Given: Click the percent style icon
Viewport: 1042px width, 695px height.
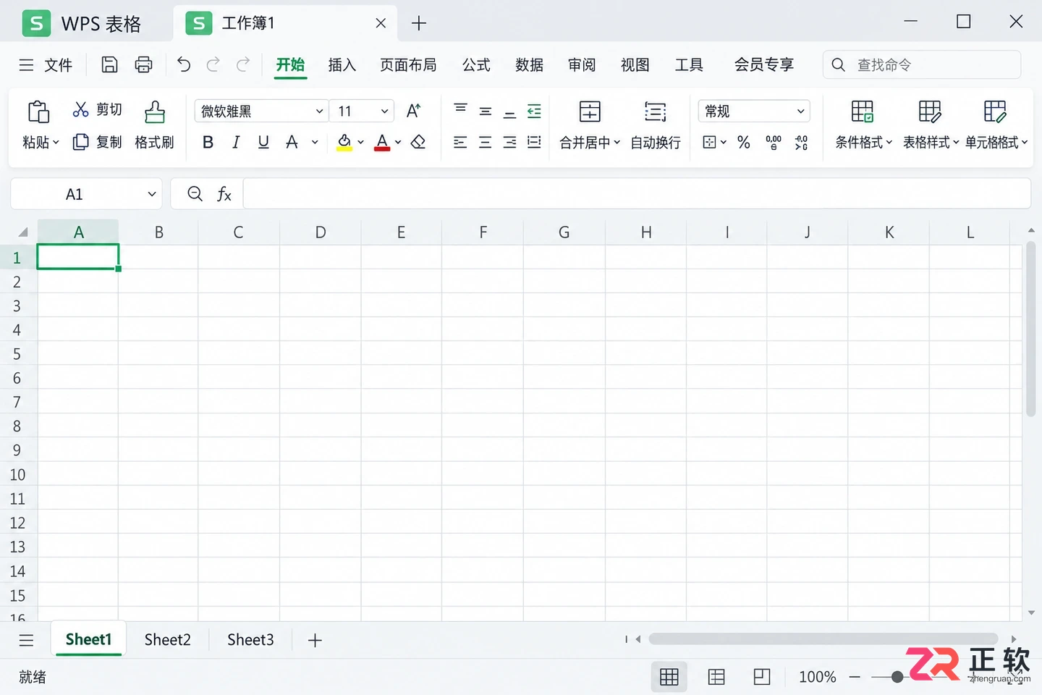Looking at the screenshot, I should 744,142.
